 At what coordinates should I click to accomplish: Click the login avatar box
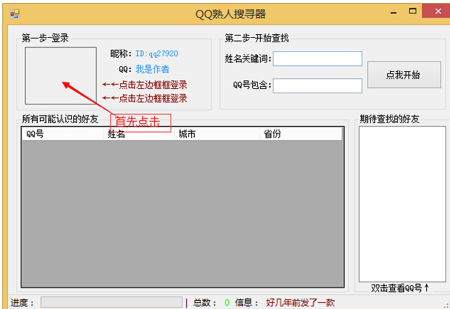point(61,76)
